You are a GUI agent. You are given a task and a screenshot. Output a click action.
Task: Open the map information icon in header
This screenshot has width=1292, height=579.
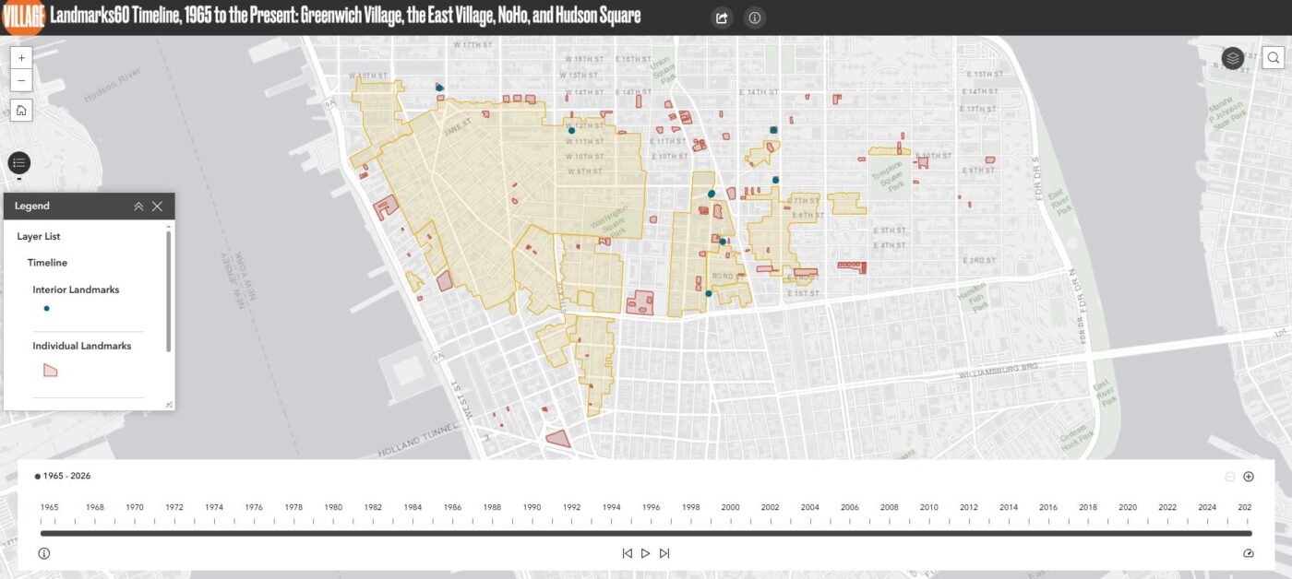pyautogui.click(x=755, y=18)
